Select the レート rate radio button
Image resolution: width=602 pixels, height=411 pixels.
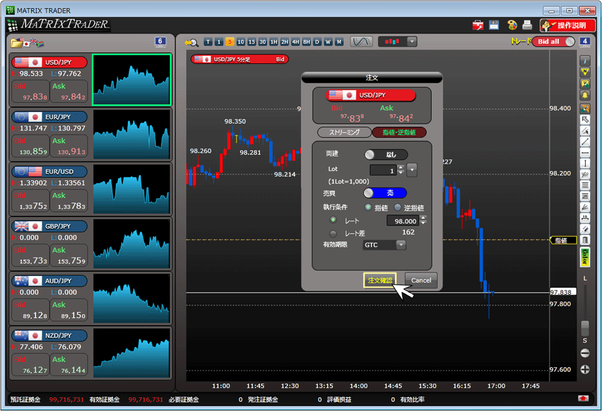(x=333, y=220)
